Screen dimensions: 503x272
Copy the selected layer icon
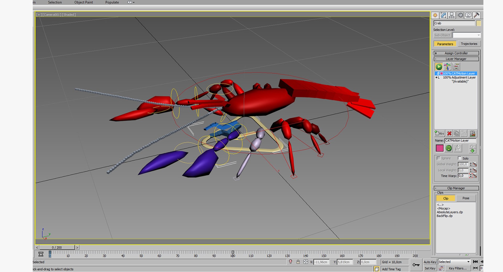click(456, 133)
